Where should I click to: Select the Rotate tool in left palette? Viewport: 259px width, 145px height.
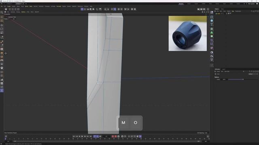(x=2, y=29)
